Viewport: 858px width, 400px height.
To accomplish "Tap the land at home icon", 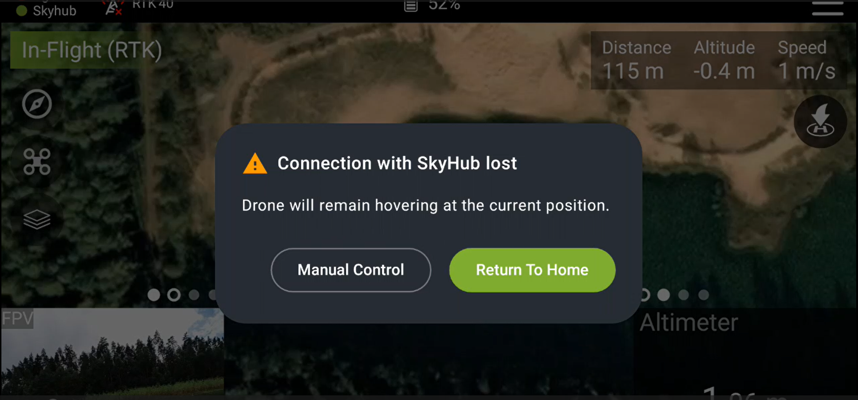I will coord(820,122).
